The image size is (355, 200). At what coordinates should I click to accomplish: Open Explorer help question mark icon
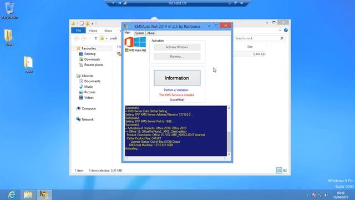coord(286,30)
